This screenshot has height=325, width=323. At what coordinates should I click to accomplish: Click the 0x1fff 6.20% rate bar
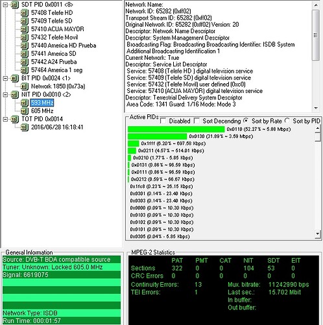point(134,144)
